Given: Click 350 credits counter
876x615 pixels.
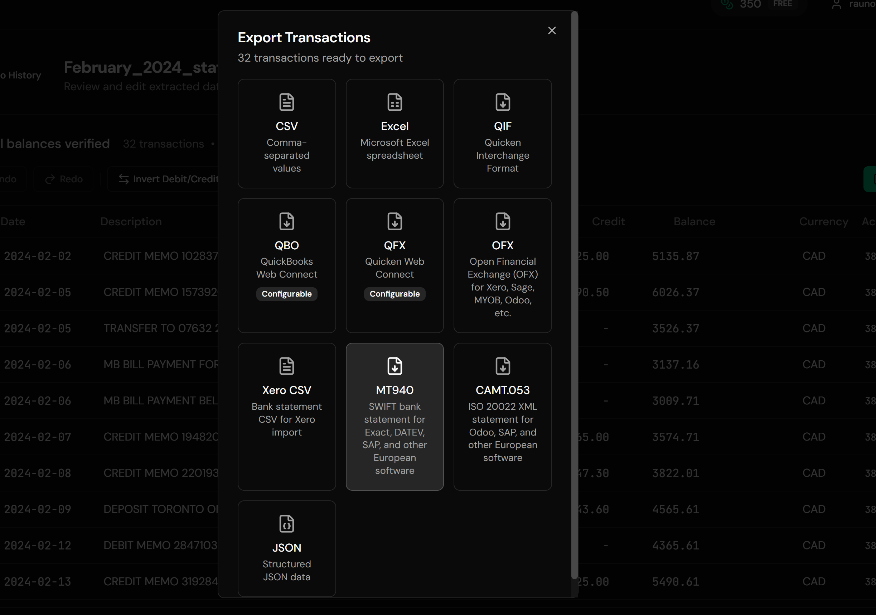Looking at the screenshot, I should [750, 4].
